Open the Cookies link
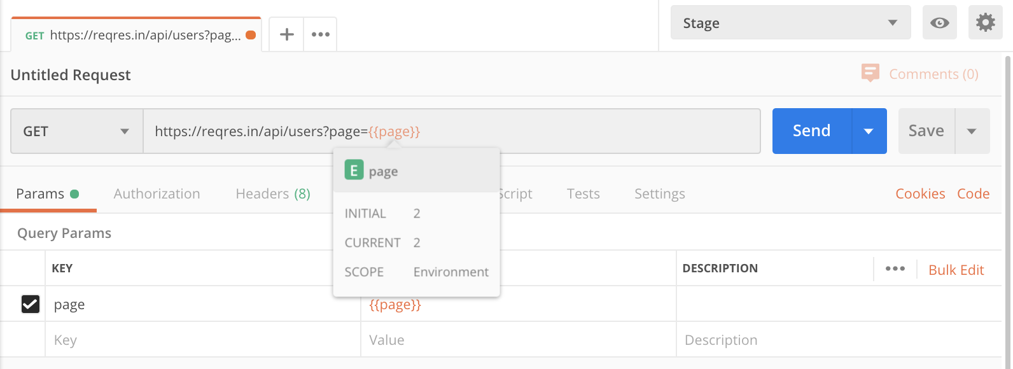1013x369 pixels. point(920,193)
